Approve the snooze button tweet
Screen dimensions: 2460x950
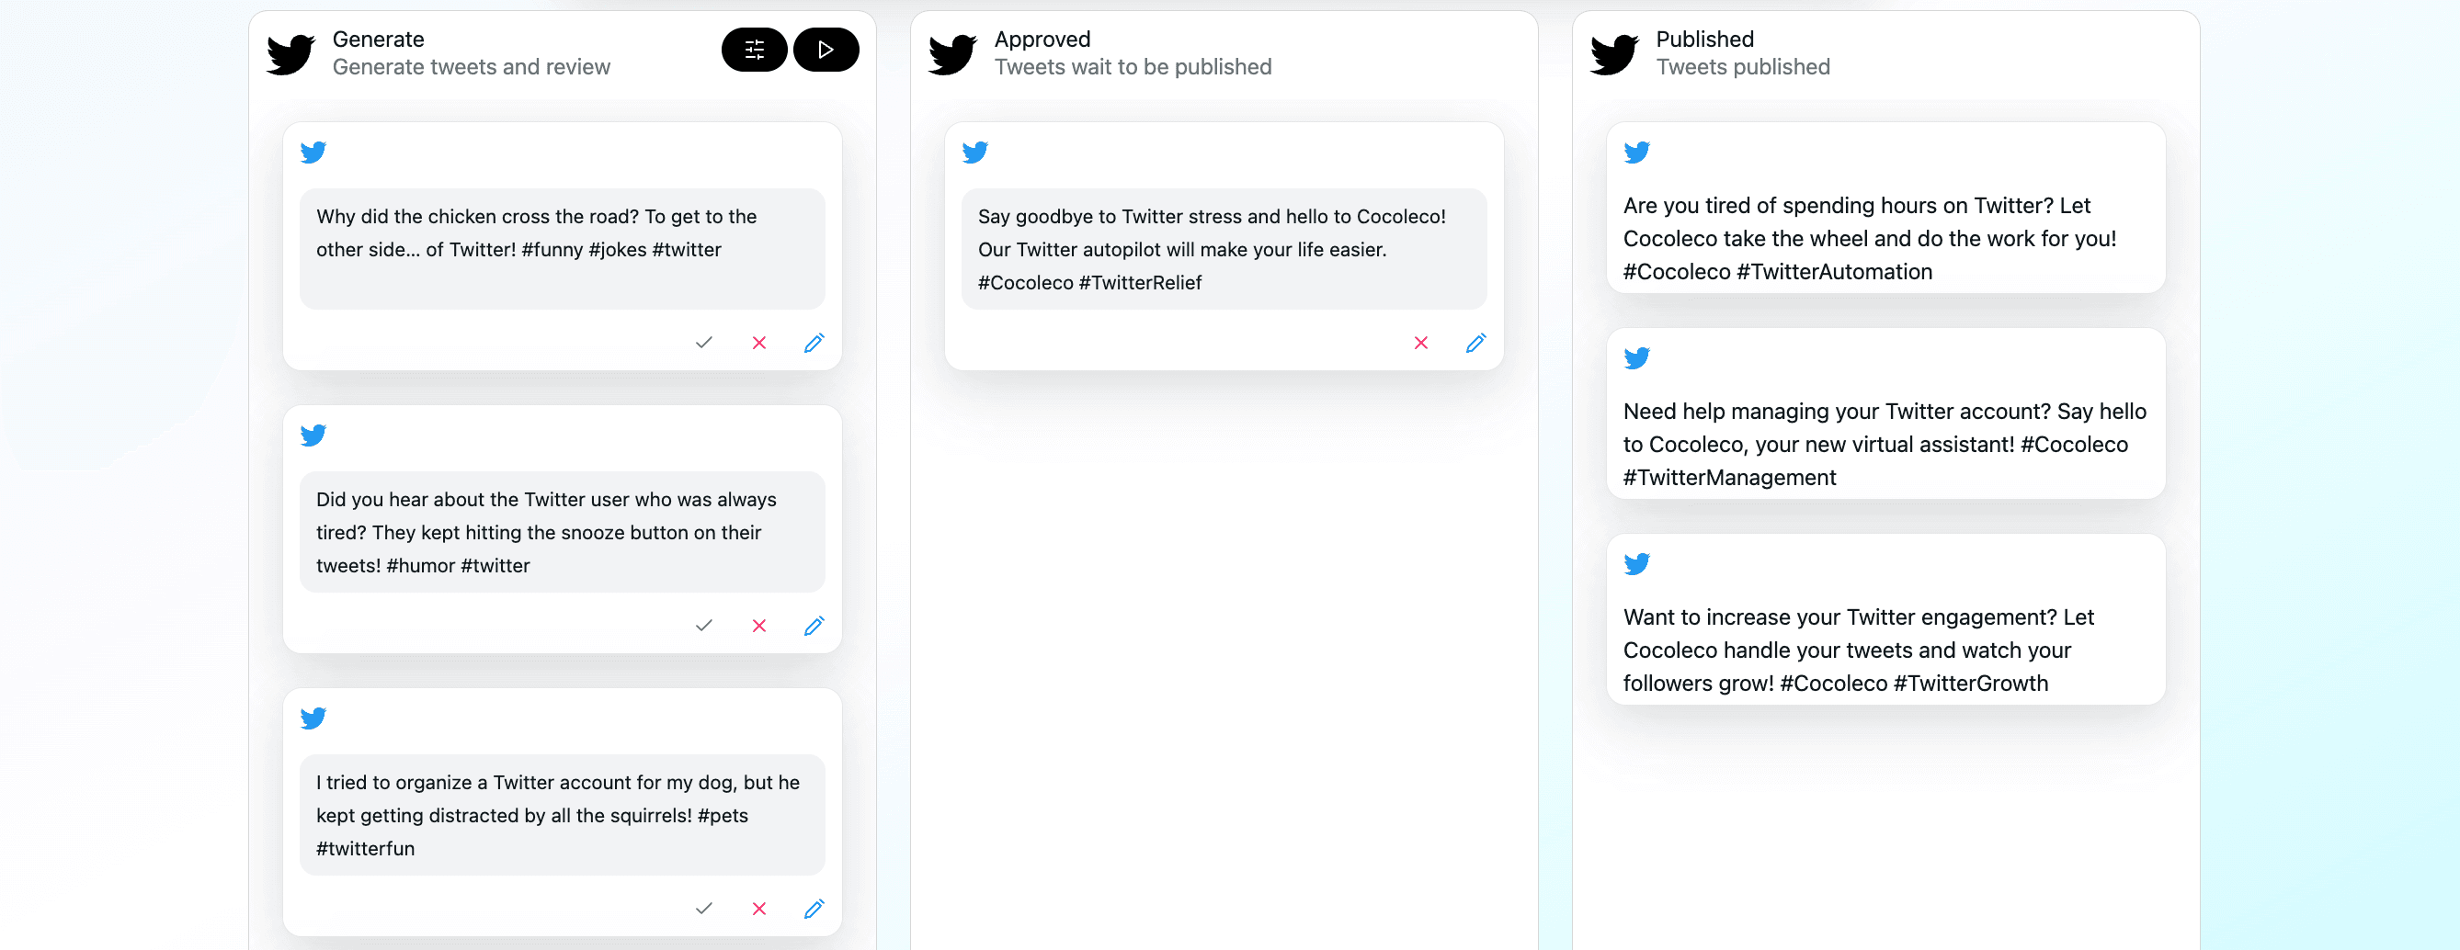[704, 626]
